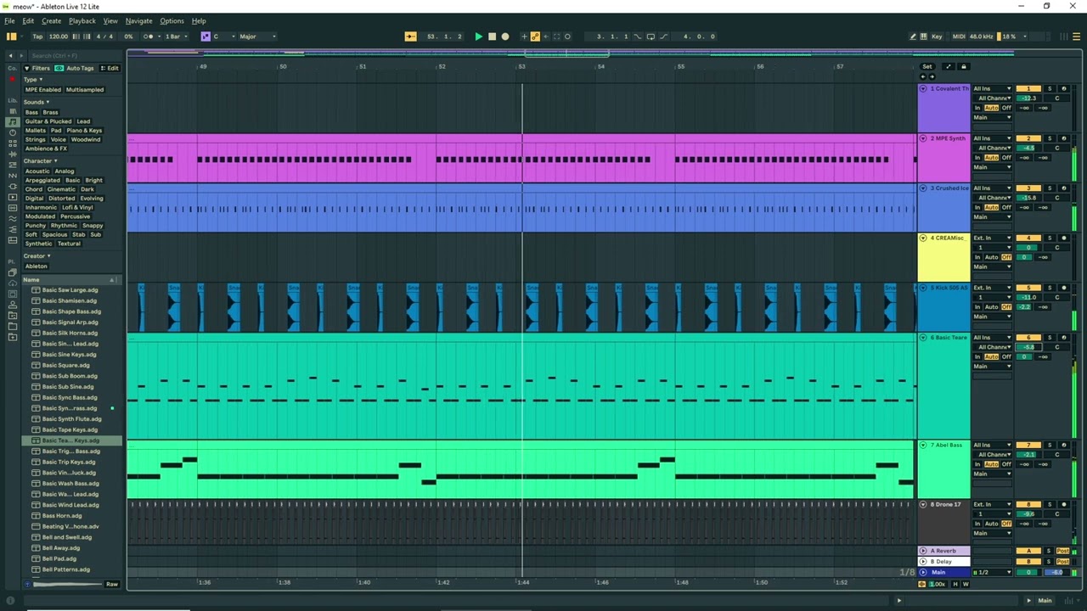This screenshot has width=1087, height=611.
Task: Go back in browser history
Action: click(12, 55)
